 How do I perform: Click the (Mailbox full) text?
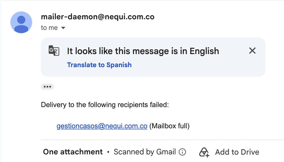169,126
